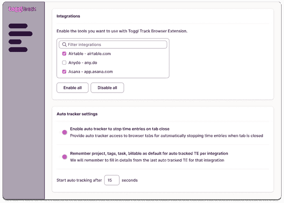The height and width of the screenshot is (203, 284).
Task: Select the 'Asana - app.asana.com' label
Action: click(90, 72)
